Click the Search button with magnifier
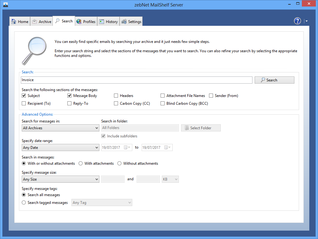Screen dimensions: 318x239 click(274, 80)
